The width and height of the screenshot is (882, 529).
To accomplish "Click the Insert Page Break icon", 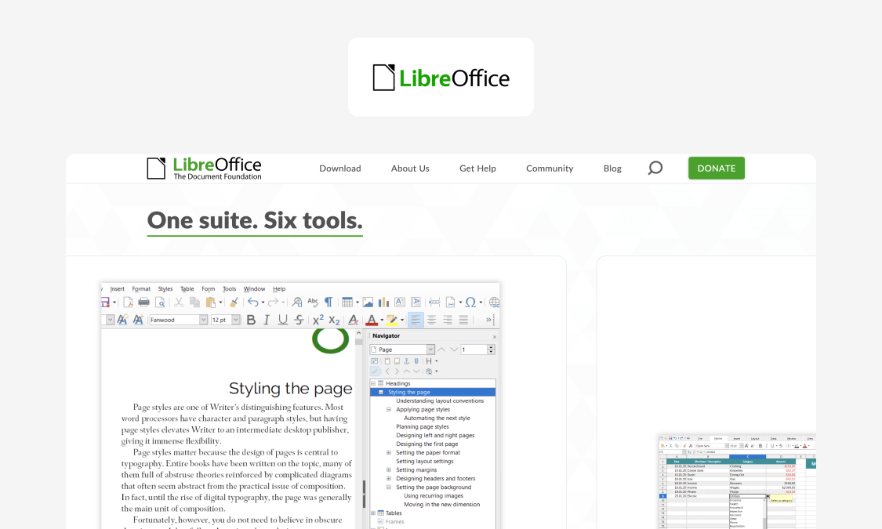I will 434,302.
